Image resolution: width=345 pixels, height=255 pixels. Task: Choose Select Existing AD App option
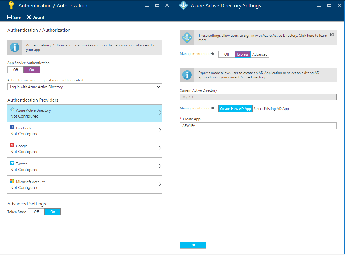click(x=271, y=109)
